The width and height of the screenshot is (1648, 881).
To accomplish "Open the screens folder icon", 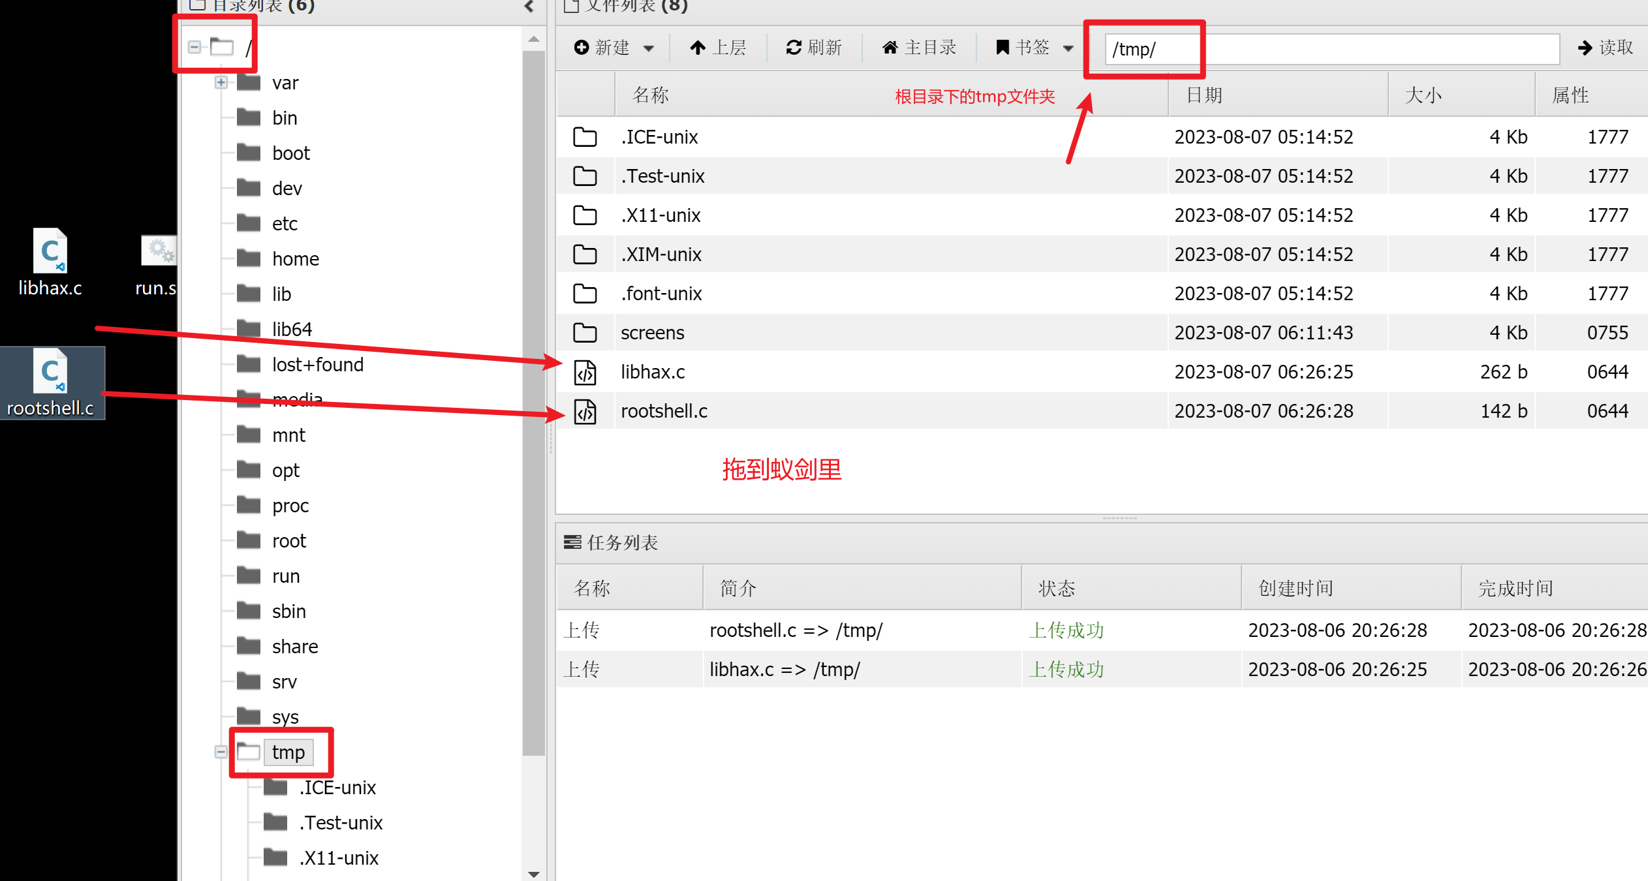I will (x=585, y=333).
